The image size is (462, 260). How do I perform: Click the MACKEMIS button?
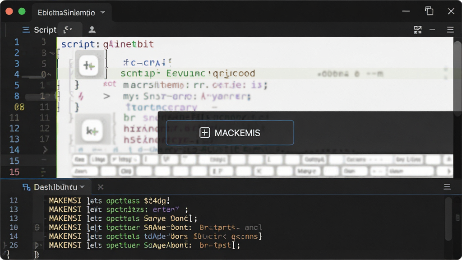coord(230,133)
